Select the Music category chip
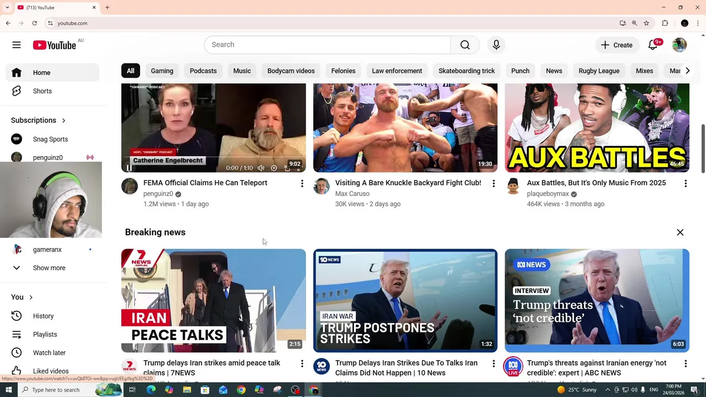706x397 pixels. tap(242, 71)
